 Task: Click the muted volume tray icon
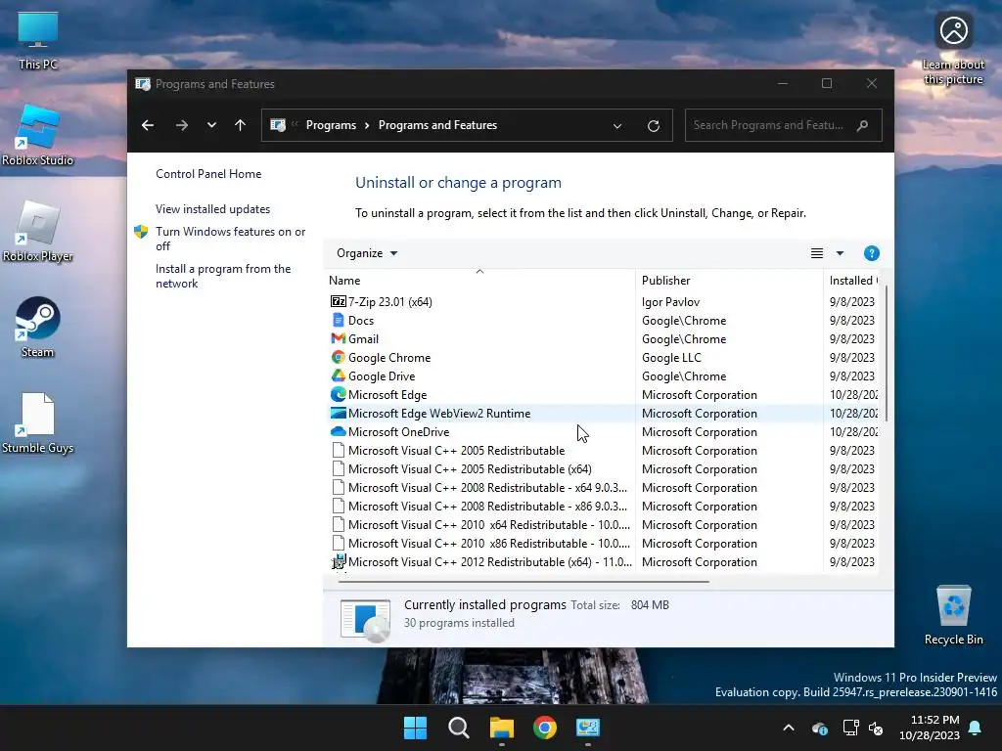pos(876,728)
